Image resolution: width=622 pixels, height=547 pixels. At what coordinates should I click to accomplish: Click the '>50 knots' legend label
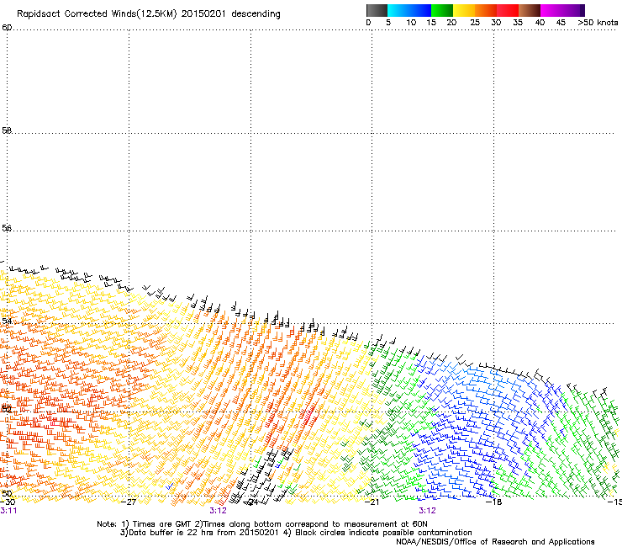[x=598, y=23]
